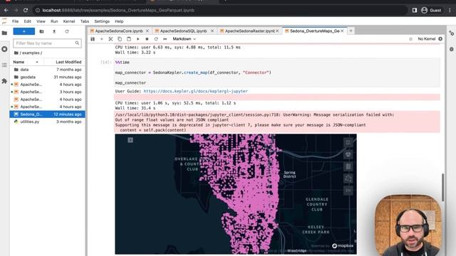Click the upload files icon

(x=54, y=31)
